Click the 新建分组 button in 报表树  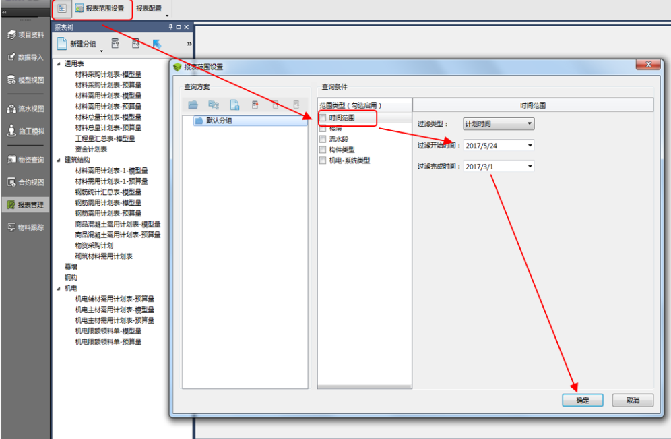pyautogui.click(x=77, y=44)
